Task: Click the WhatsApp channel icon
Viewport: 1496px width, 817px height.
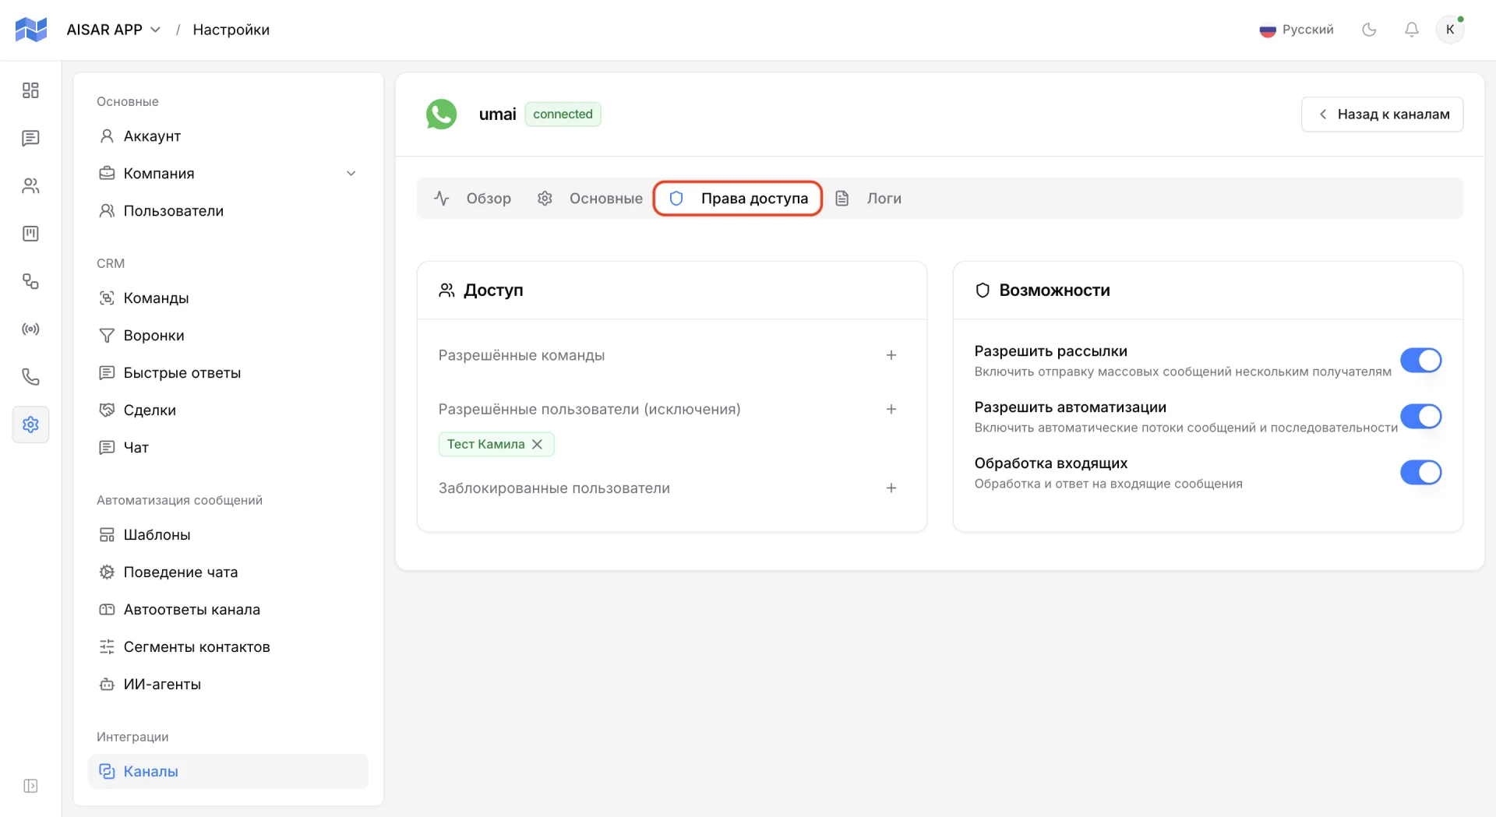Action: (441, 114)
